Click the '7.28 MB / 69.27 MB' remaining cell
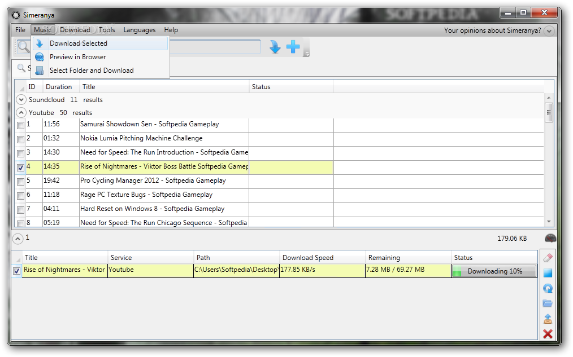 408,270
